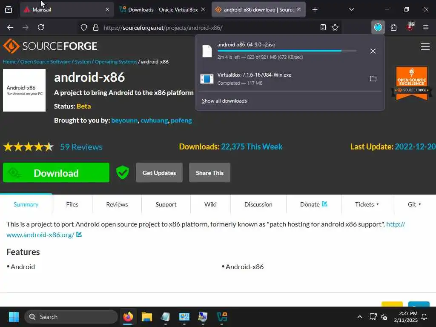Open the Windows Start menu

14,317
